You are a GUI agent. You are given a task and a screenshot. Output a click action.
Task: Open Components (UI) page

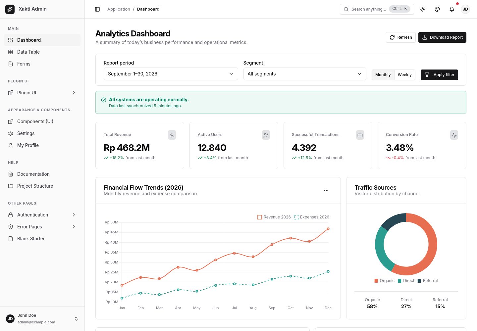[42, 121]
